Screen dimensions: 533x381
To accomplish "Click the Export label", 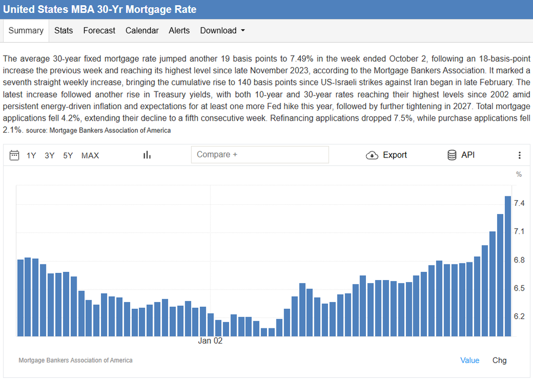I will click(395, 155).
